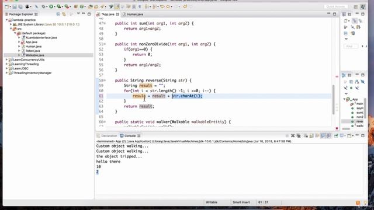Open Package Explorer view menu arrow

coord(78,14)
